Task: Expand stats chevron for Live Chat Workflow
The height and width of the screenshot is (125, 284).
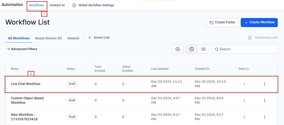Action: pyautogui.click(x=244, y=84)
